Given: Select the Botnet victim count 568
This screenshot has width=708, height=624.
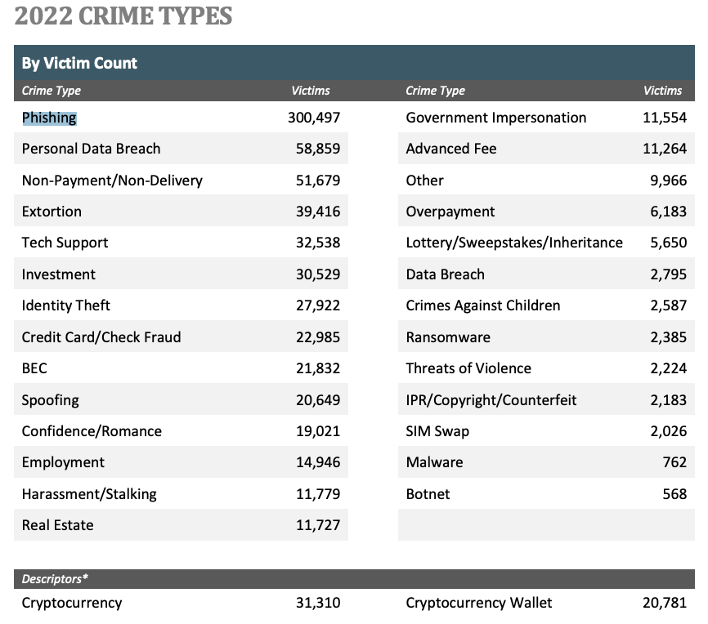Looking at the screenshot, I should pyautogui.click(x=674, y=494).
